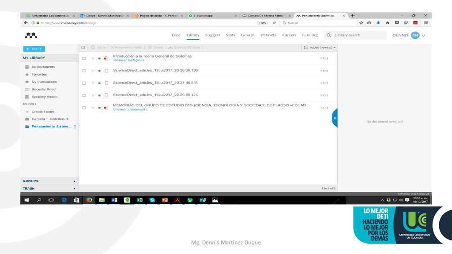Image resolution: width=452 pixels, height=254 pixels.
Task: Open Recently Read in sidebar
Action: pos(40,90)
